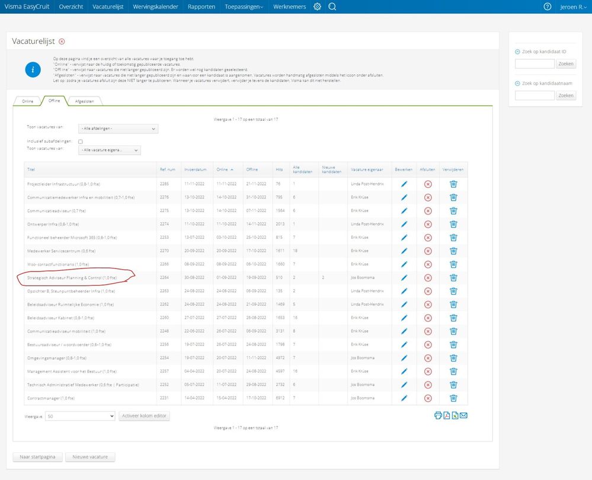Delete the Omgevingsmanager vacancy using trash icon

[x=453, y=358]
